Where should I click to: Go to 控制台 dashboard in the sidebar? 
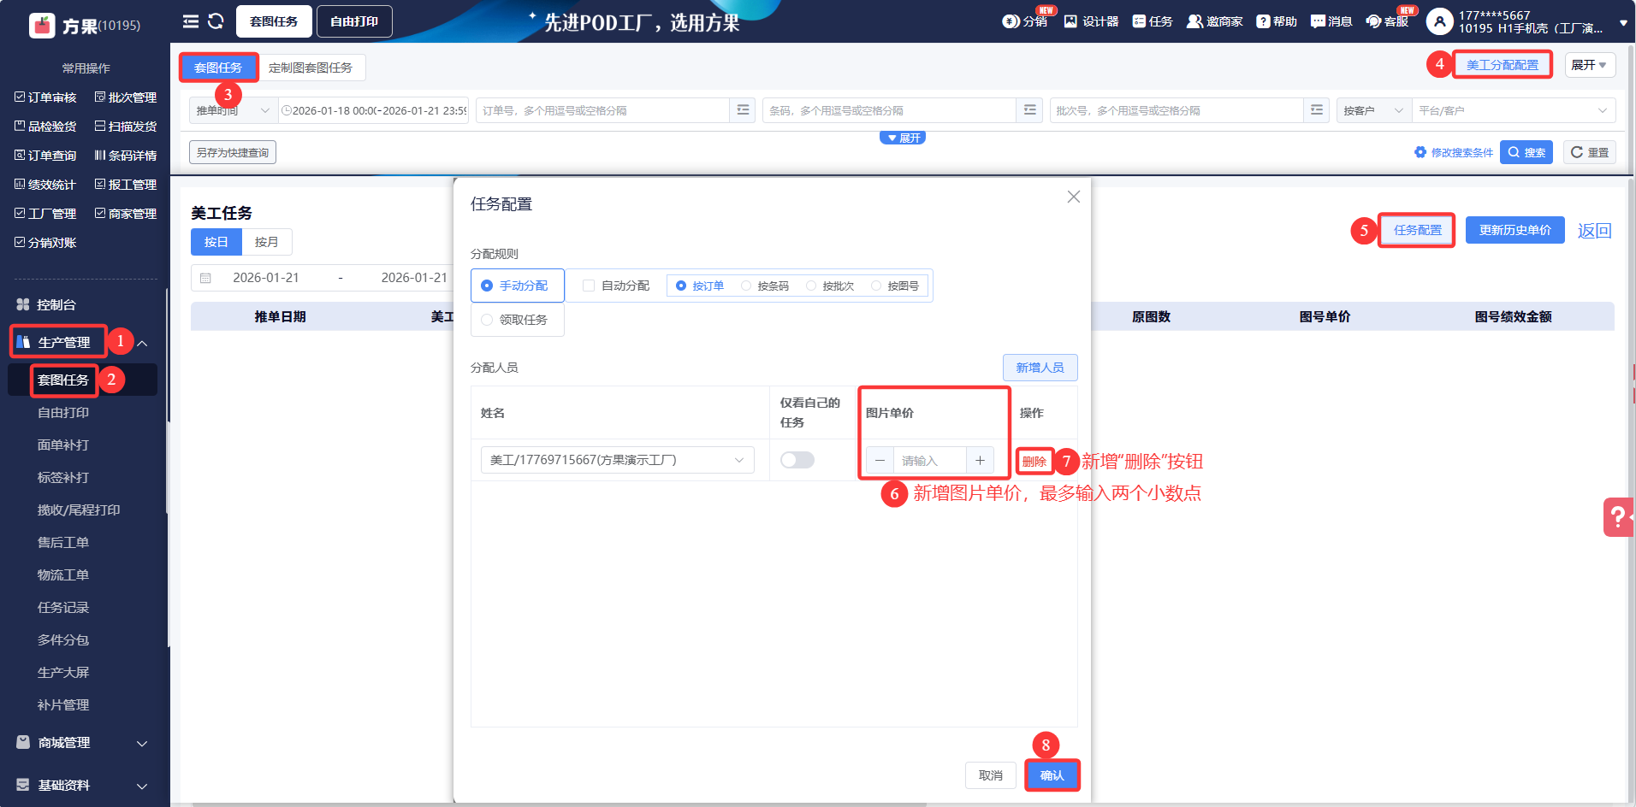pyautogui.click(x=47, y=304)
